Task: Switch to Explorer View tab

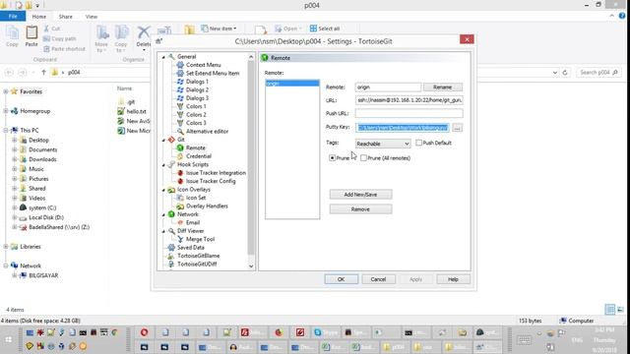Action: tap(92, 17)
